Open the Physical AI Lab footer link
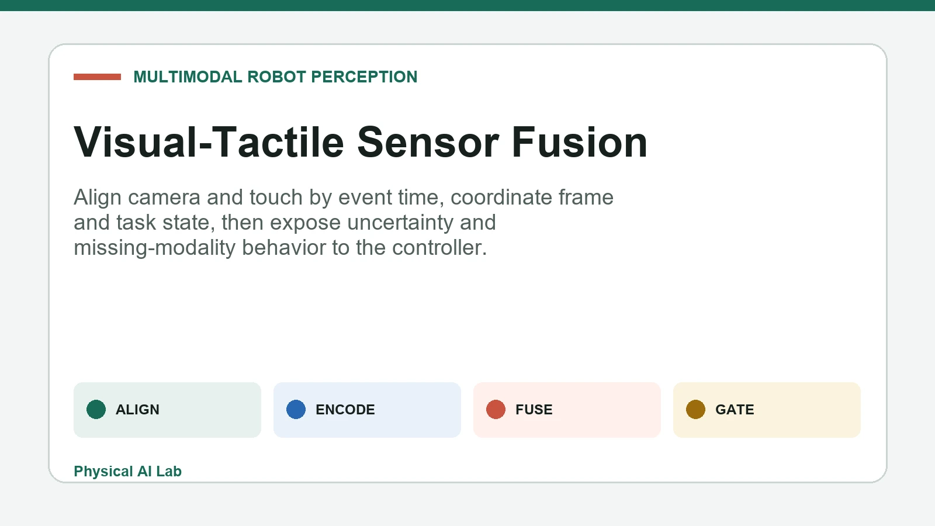935x526 pixels. coord(127,471)
